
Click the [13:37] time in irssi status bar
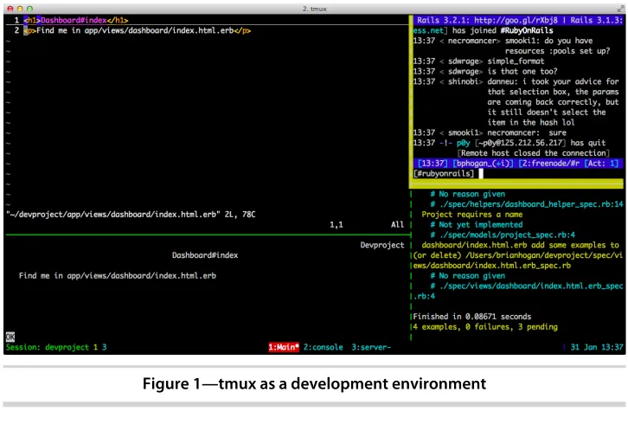click(x=433, y=163)
